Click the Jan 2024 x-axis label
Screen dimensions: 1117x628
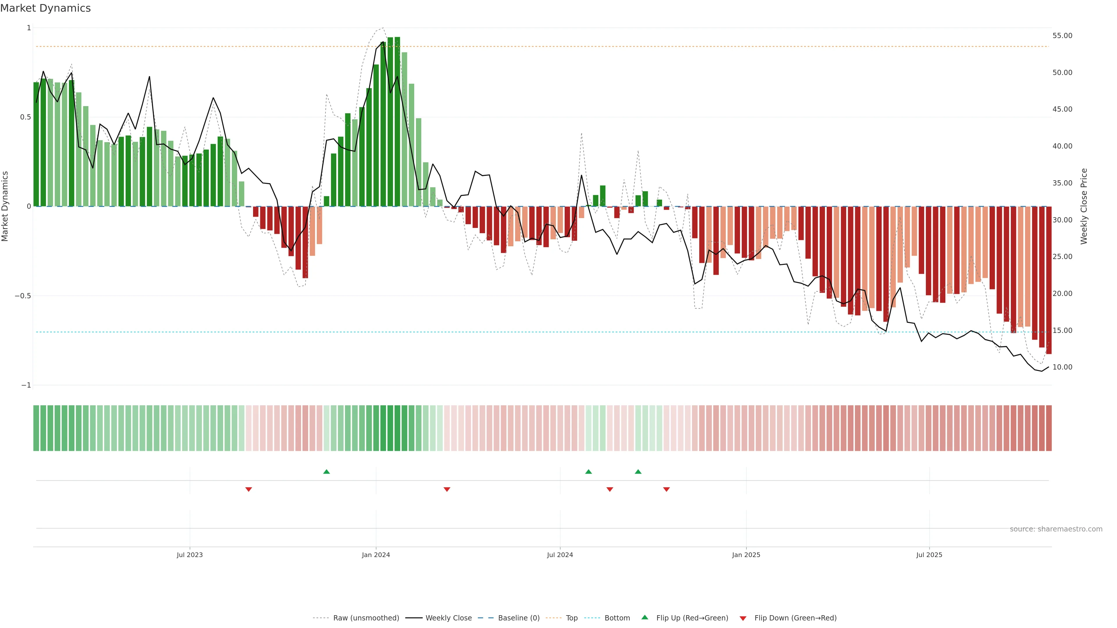pos(376,555)
